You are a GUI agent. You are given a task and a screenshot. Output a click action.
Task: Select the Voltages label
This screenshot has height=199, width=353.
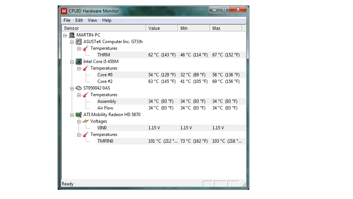point(99,121)
